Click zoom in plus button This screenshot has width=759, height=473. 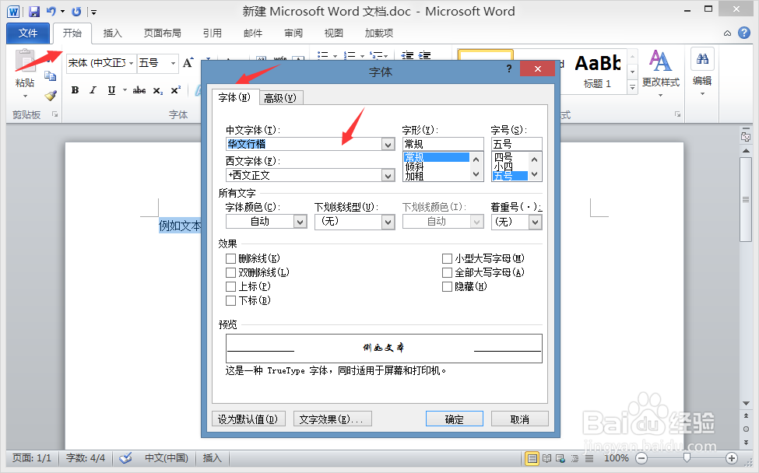pos(732,458)
